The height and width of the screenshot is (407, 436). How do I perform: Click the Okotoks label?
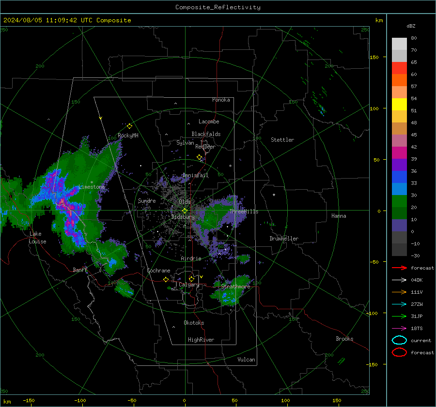click(x=194, y=323)
